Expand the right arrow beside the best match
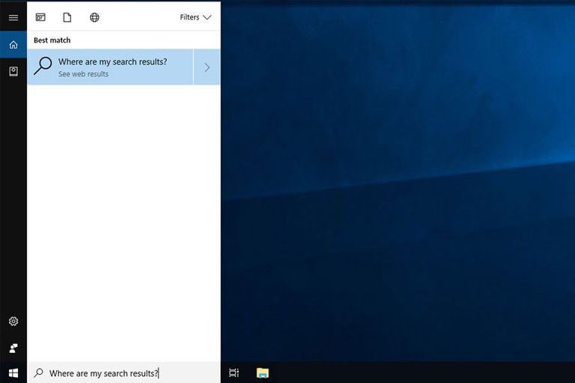575x383 pixels. [207, 67]
